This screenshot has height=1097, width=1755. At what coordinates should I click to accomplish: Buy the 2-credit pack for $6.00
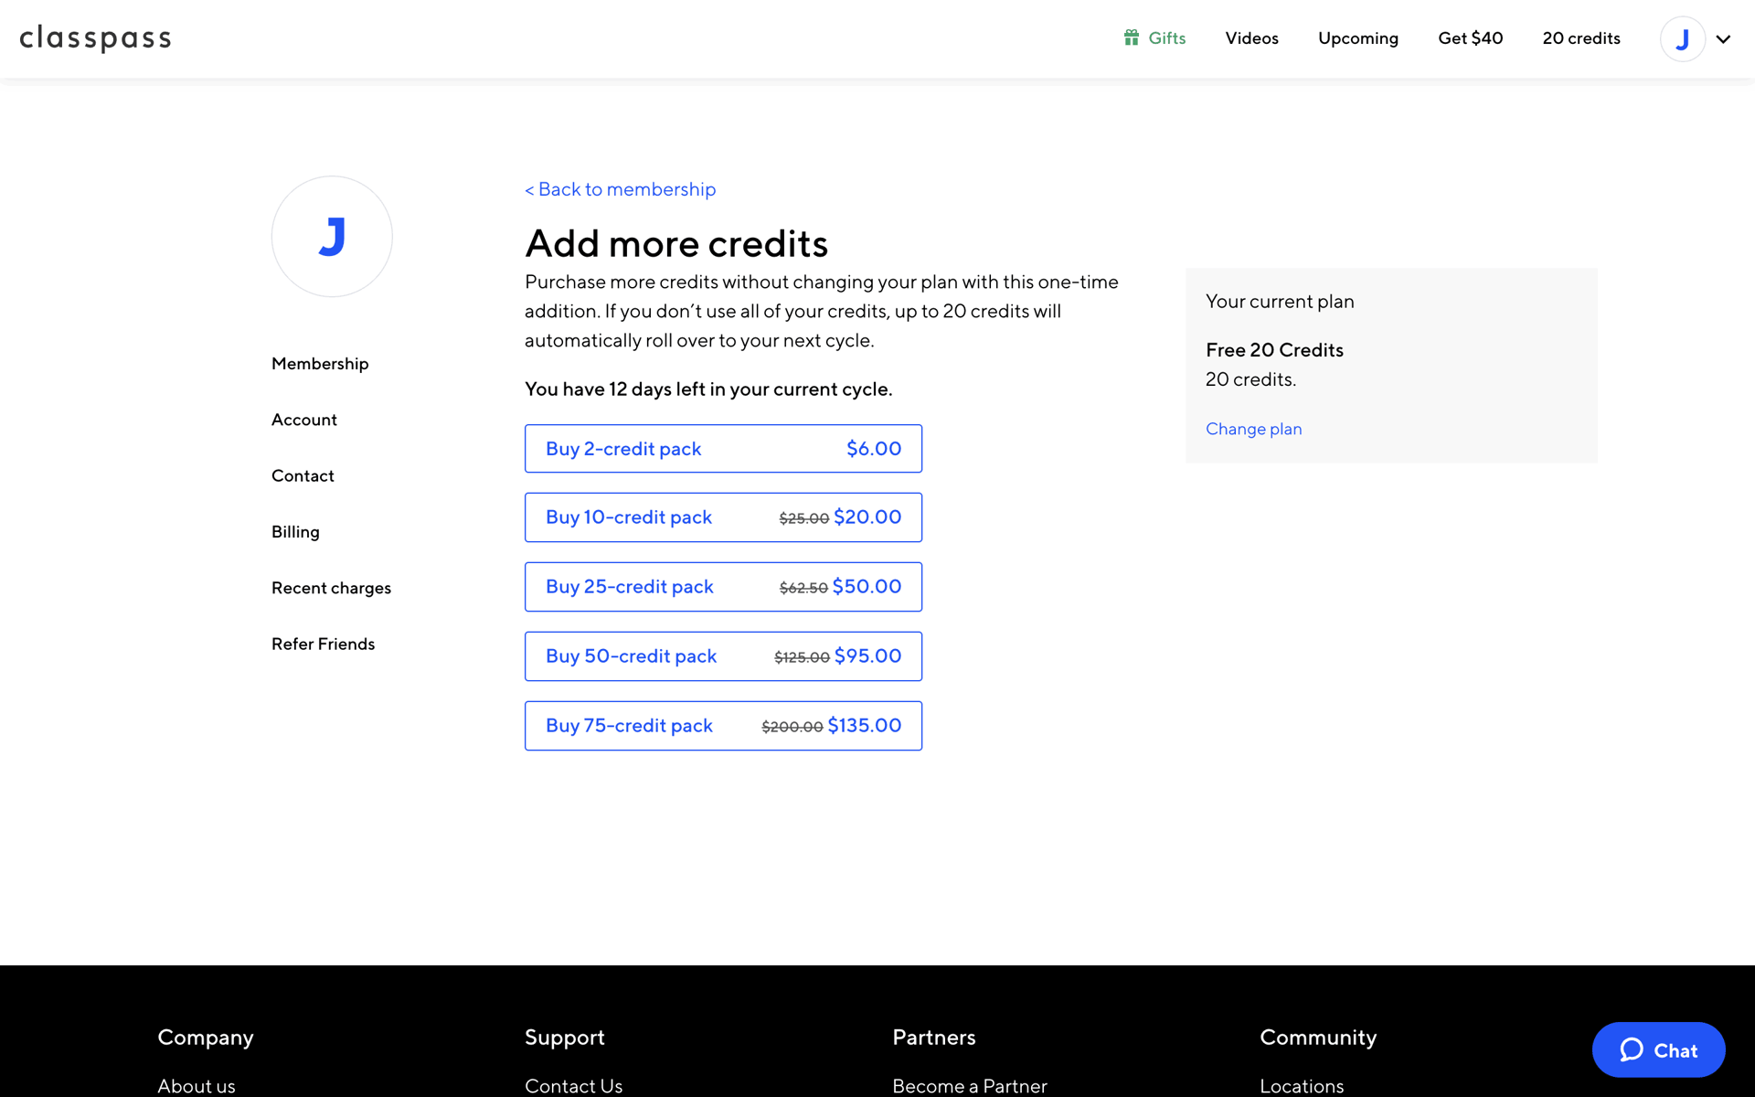[x=723, y=448]
